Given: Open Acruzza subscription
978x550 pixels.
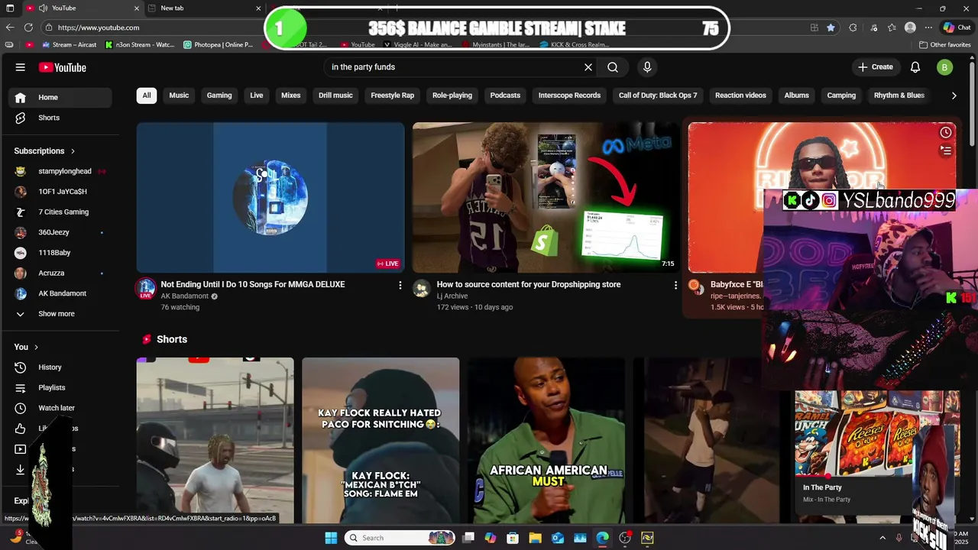Looking at the screenshot, I should (61, 273).
